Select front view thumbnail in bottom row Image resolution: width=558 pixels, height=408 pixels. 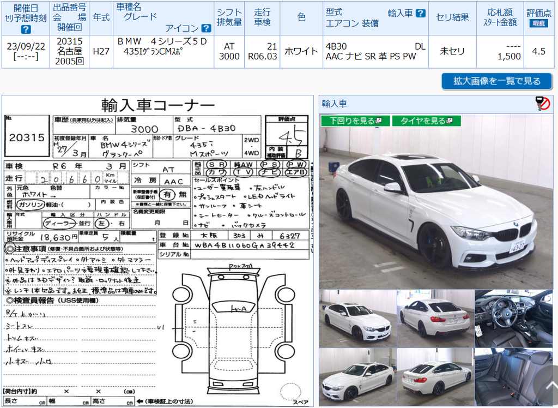(x=357, y=377)
